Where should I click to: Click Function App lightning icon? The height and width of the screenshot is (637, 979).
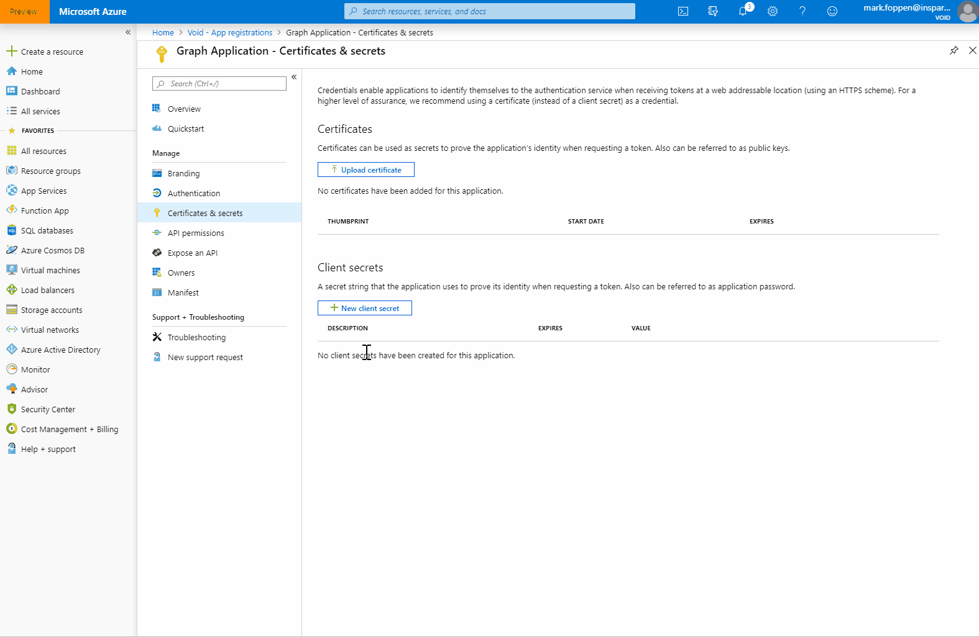point(11,210)
